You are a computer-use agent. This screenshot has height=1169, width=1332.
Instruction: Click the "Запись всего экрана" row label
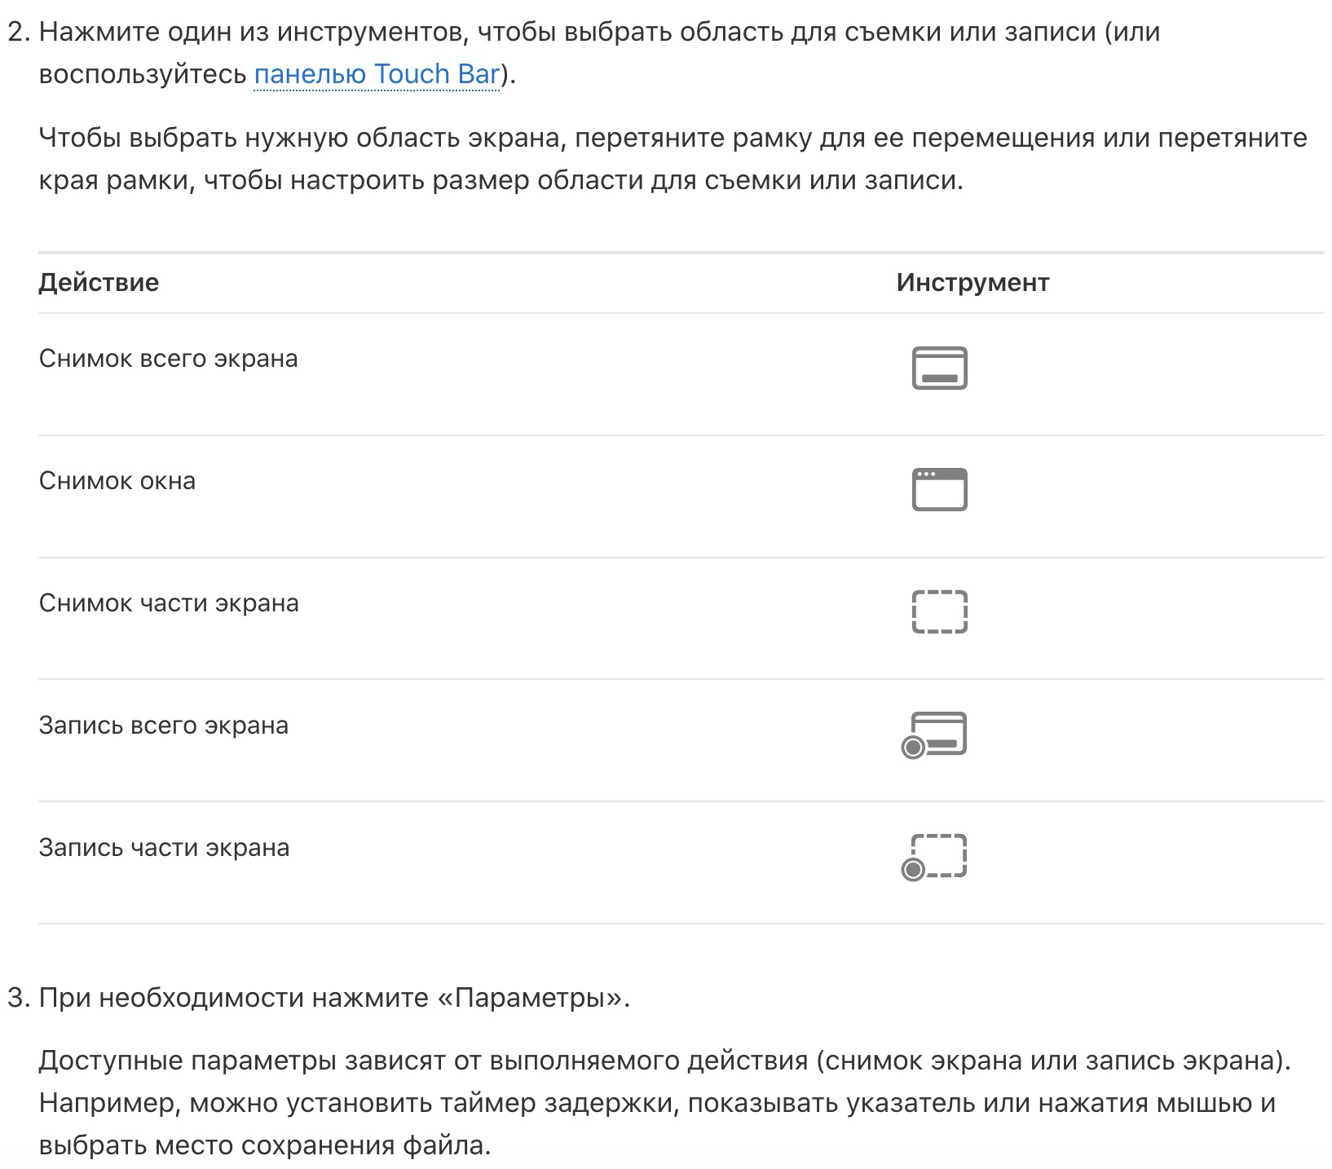(163, 726)
